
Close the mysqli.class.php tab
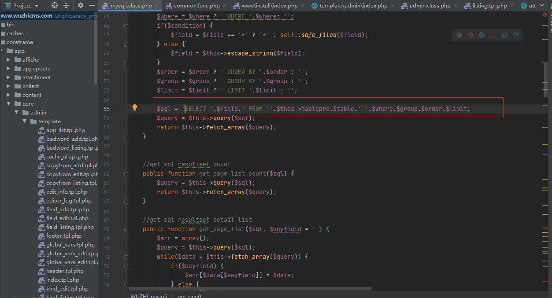point(157,6)
